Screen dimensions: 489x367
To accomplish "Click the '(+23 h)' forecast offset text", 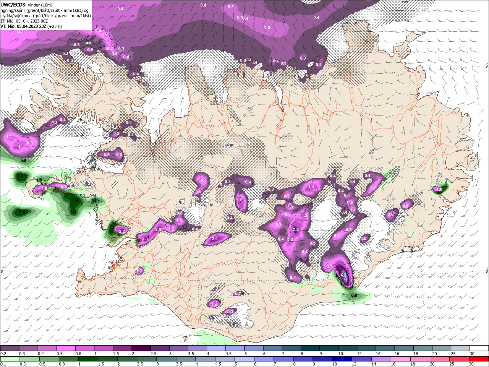I will pyautogui.click(x=55, y=26).
